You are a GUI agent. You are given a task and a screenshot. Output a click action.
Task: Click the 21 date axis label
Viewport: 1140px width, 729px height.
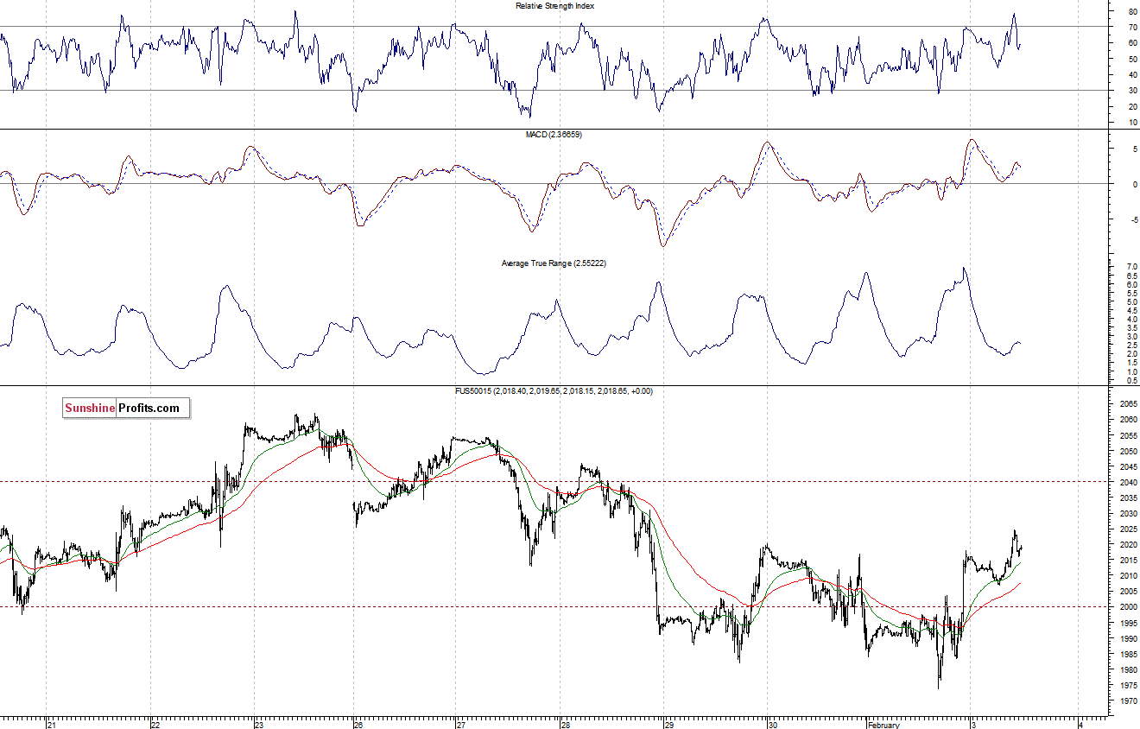click(53, 725)
